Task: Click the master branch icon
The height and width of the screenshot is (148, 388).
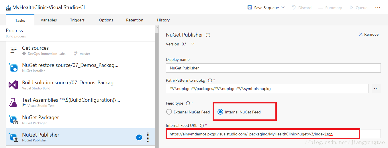Action: pos(76,53)
